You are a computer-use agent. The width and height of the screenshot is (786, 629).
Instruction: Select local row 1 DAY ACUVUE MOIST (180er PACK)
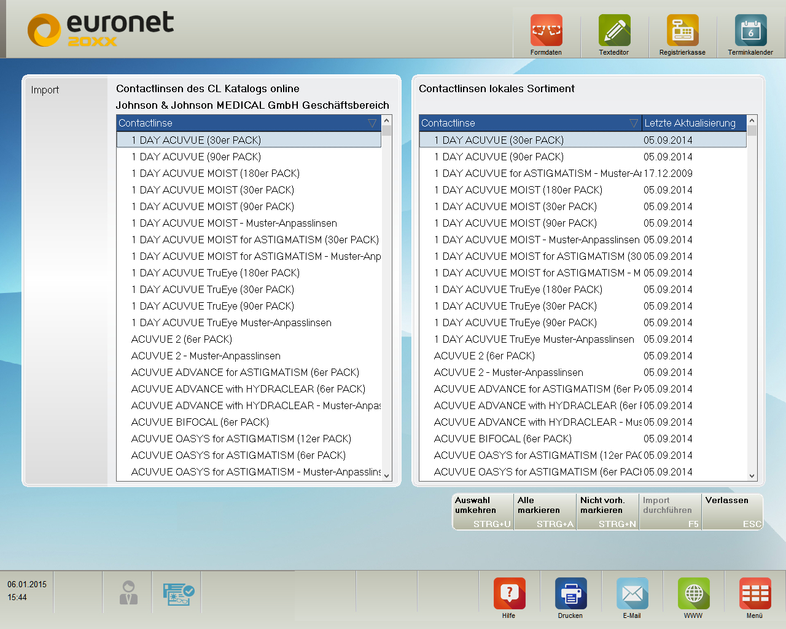pyautogui.click(x=583, y=190)
